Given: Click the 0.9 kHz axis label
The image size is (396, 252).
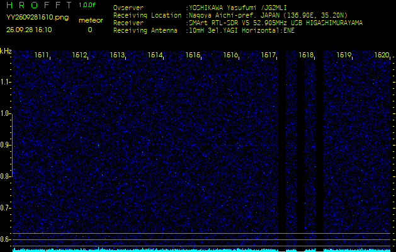Looking at the screenshot, I should [x=5, y=145].
